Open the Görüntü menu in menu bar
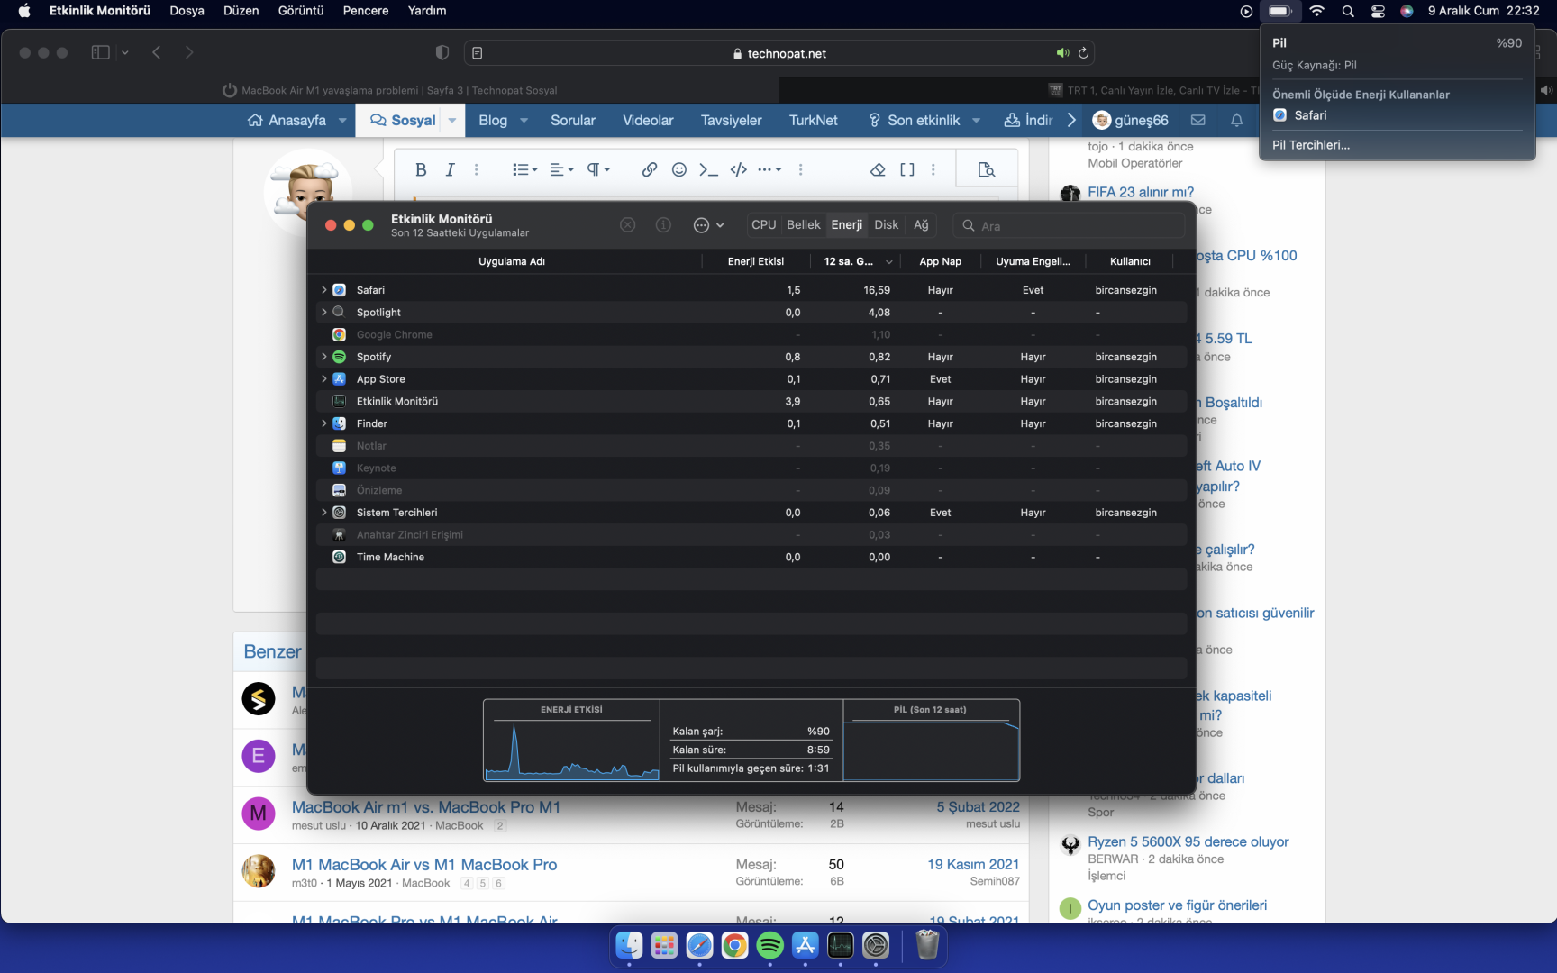 coord(300,11)
